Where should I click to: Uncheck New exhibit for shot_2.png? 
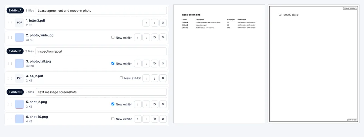pyautogui.click(x=113, y=104)
